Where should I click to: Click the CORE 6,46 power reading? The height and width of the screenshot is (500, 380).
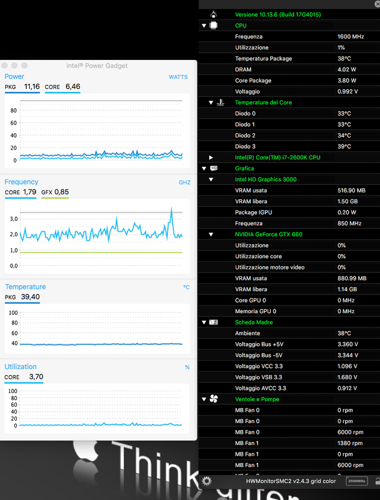pyautogui.click(x=62, y=87)
